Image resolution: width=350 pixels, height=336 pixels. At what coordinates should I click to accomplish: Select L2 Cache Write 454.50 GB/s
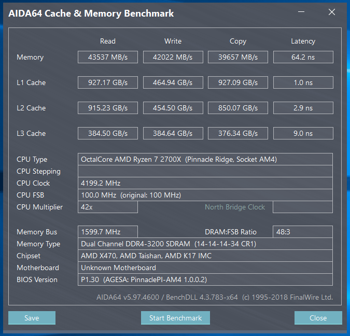(173, 108)
